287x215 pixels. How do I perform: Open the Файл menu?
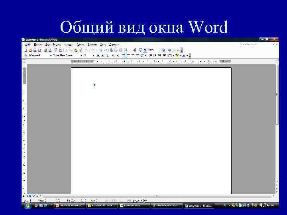coord(28,45)
